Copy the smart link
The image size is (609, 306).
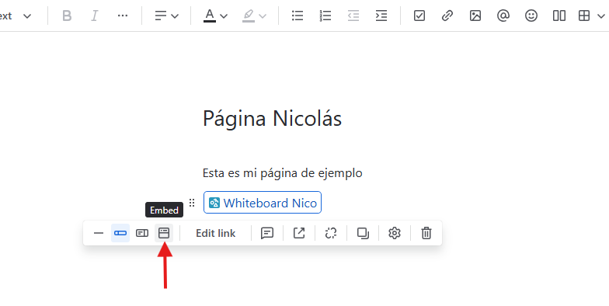363,233
